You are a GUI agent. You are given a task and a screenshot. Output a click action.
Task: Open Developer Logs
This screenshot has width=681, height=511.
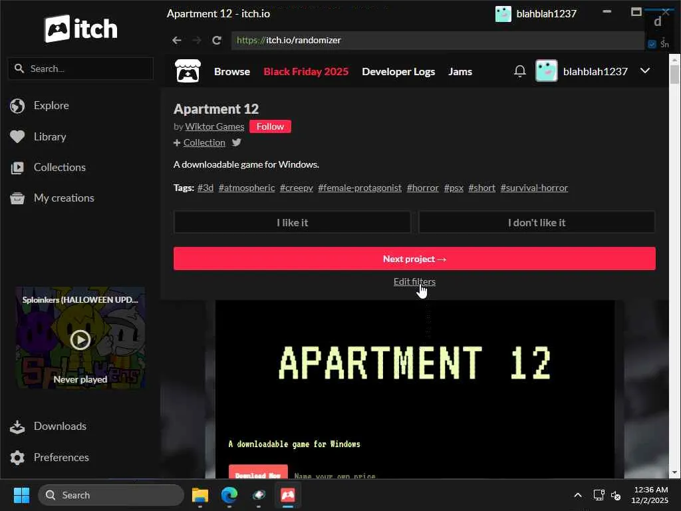click(398, 72)
